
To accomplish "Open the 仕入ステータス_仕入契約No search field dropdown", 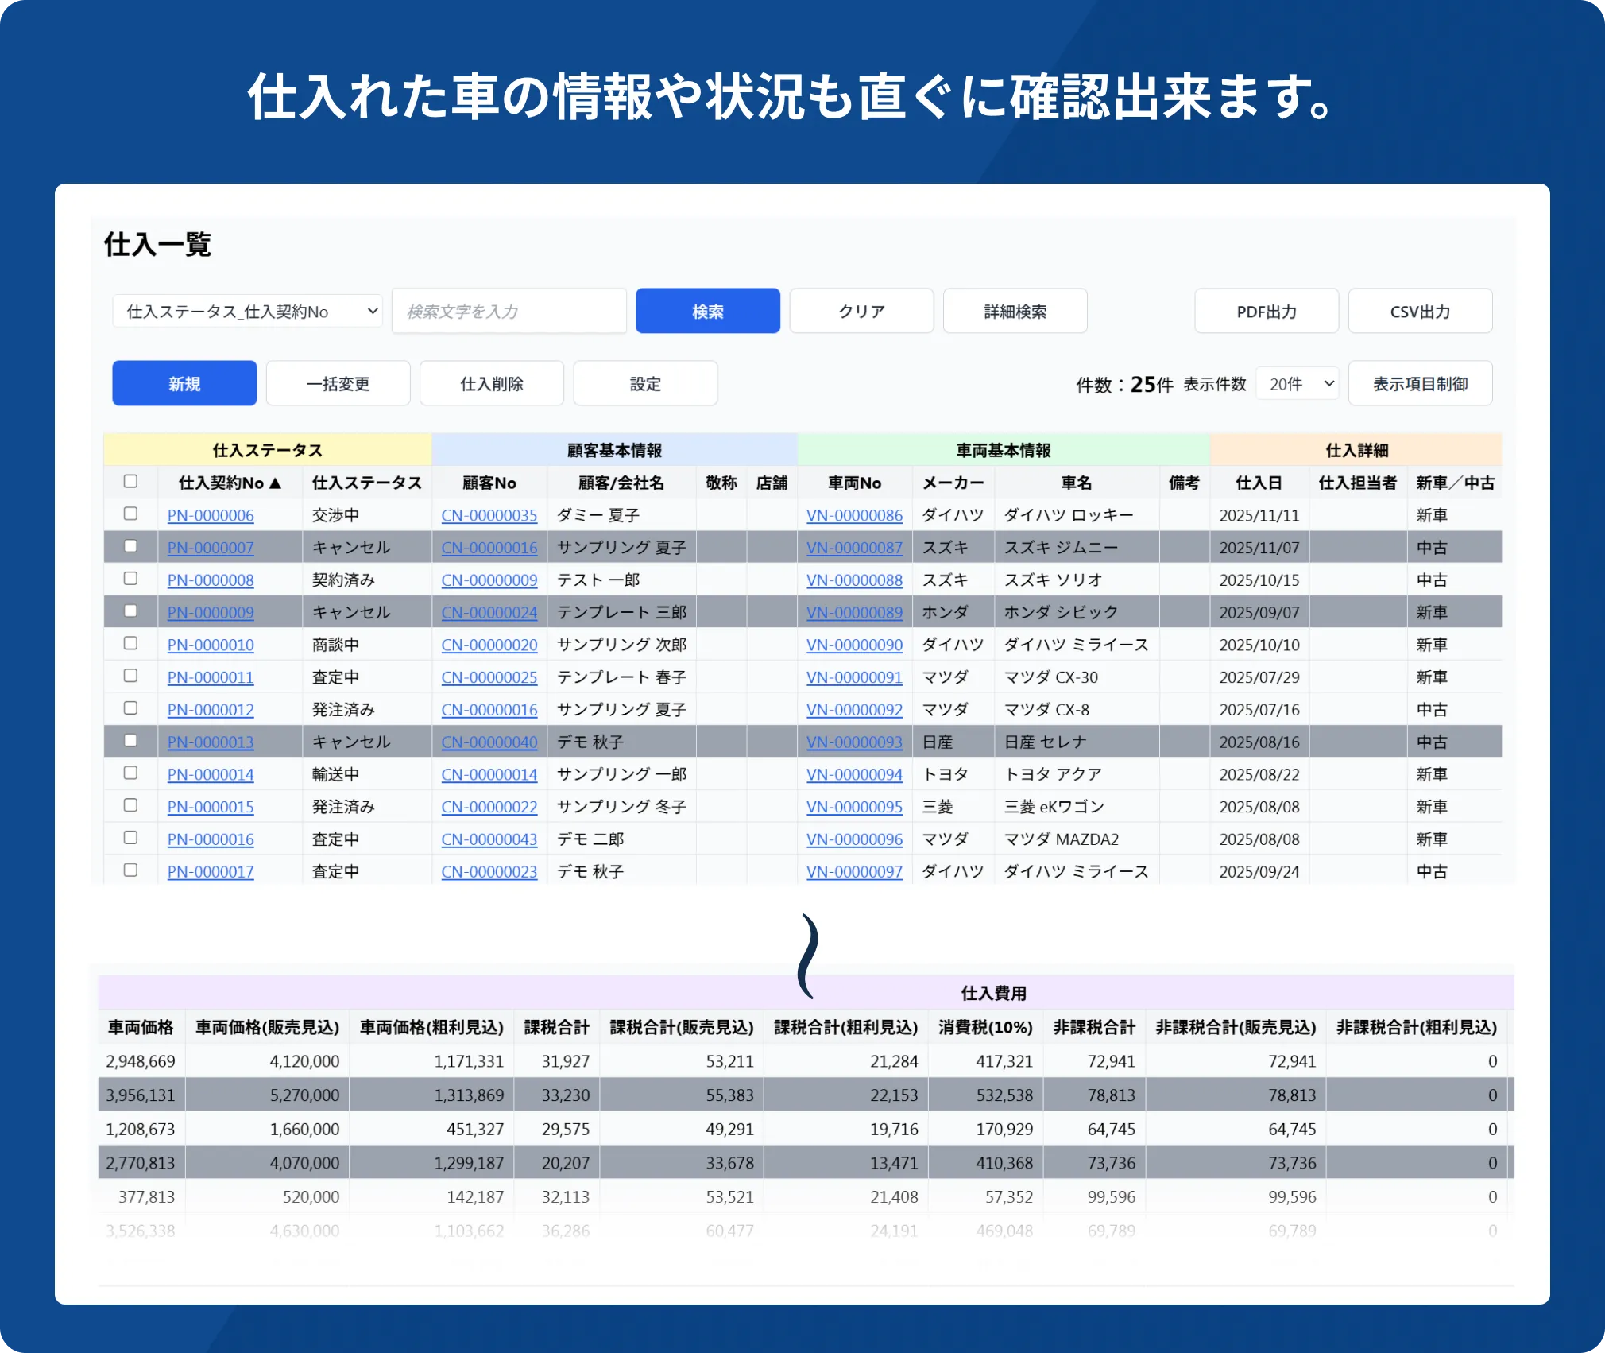I will click(247, 311).
